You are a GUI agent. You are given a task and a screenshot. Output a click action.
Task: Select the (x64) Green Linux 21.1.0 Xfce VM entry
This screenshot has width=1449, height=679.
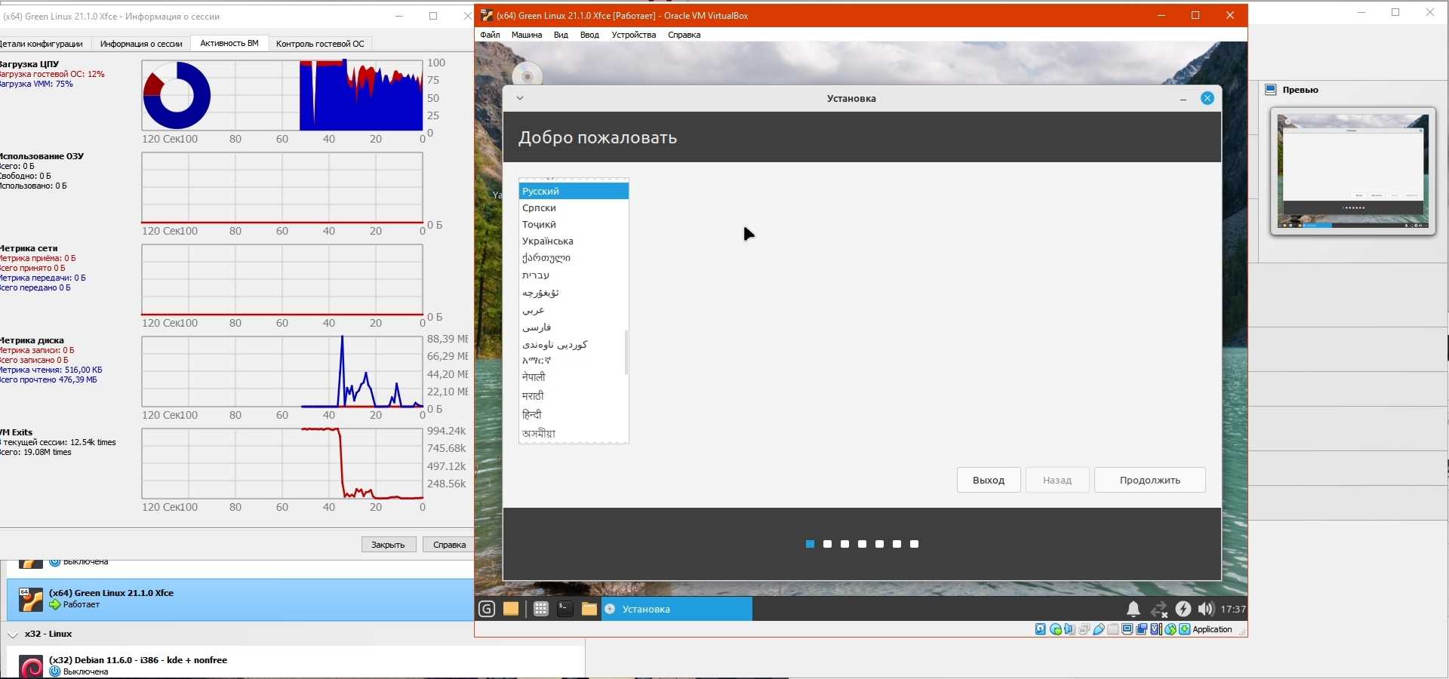240,600
